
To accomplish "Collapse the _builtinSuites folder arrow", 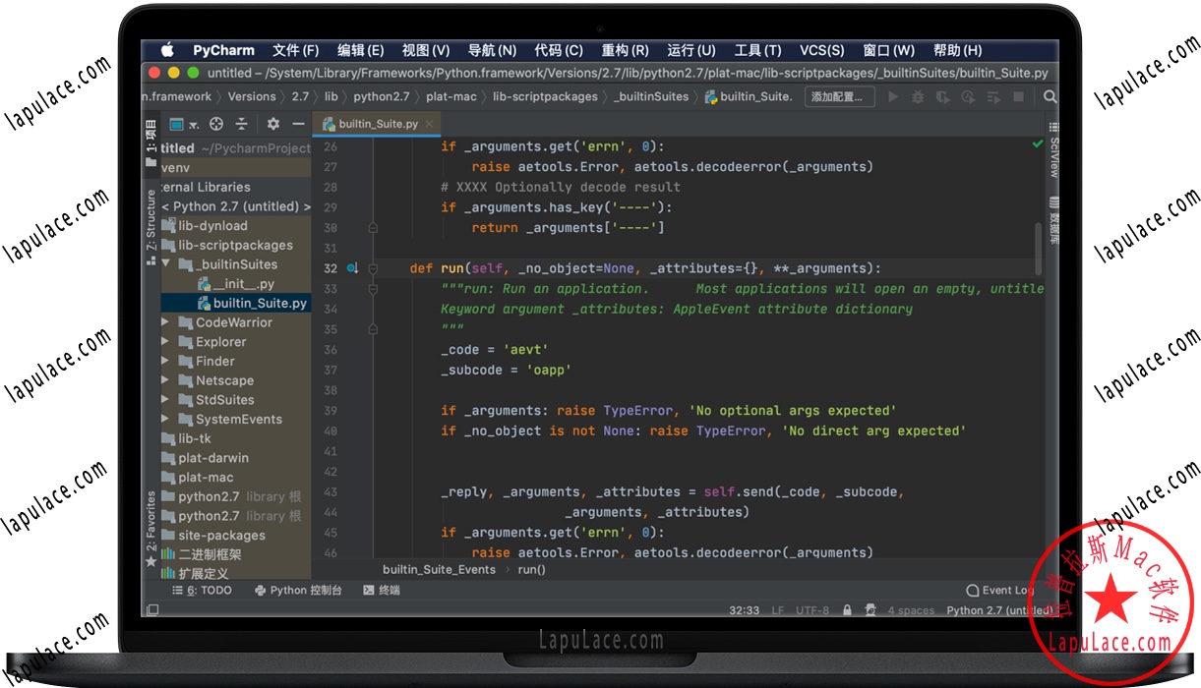I will click(x=165, y=264).
